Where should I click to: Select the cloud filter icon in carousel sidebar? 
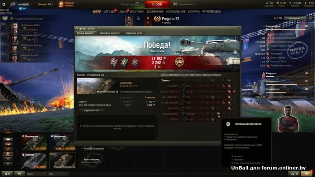pyautogui.click(x=8, y=139)
